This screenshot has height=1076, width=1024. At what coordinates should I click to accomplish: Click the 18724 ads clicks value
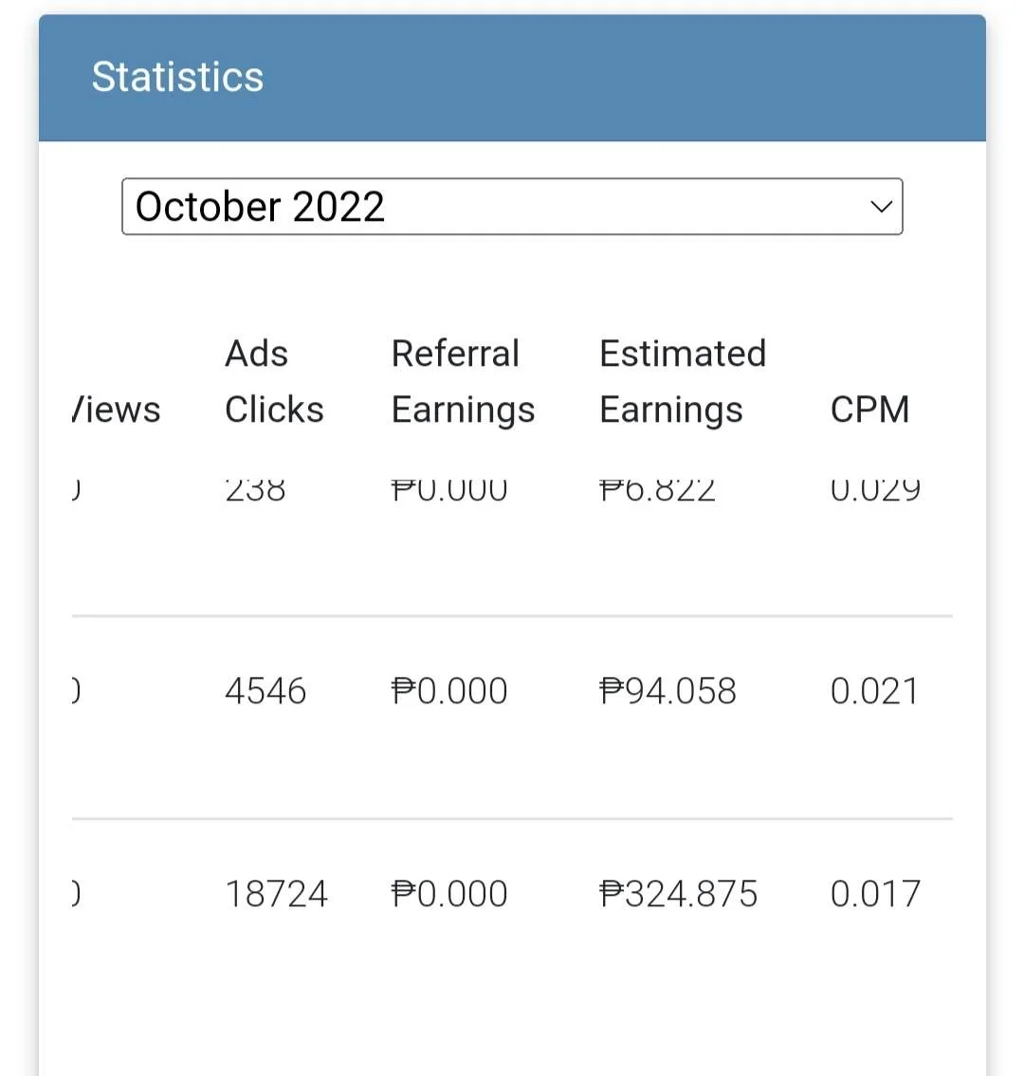pyautogui.click(x=277, y=894)
